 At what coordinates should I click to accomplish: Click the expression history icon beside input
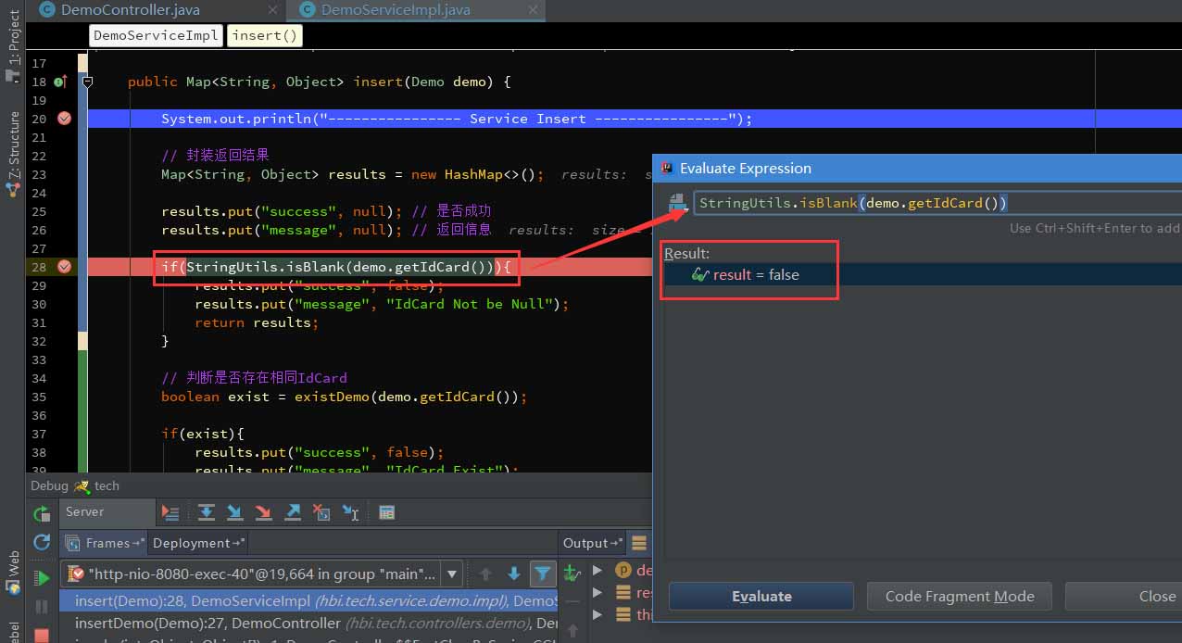click(677, 203)
